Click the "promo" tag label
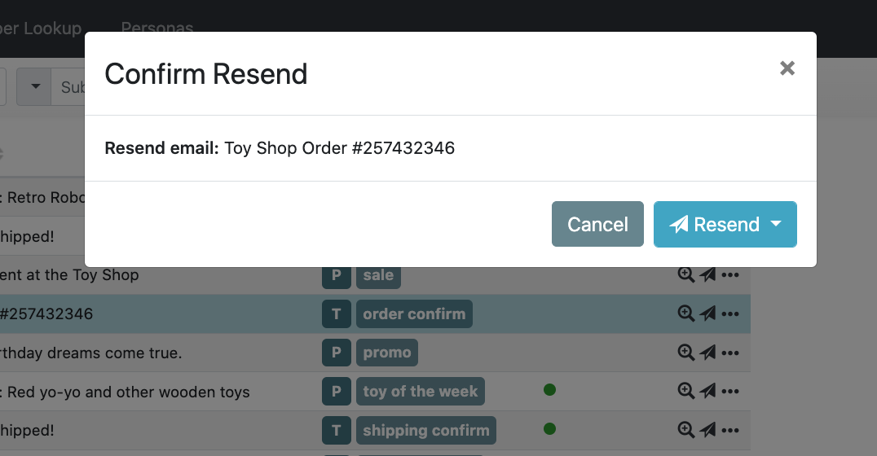The height and width of the screenshot is (456, 877). pyautogui.click(x=386, y=353)
